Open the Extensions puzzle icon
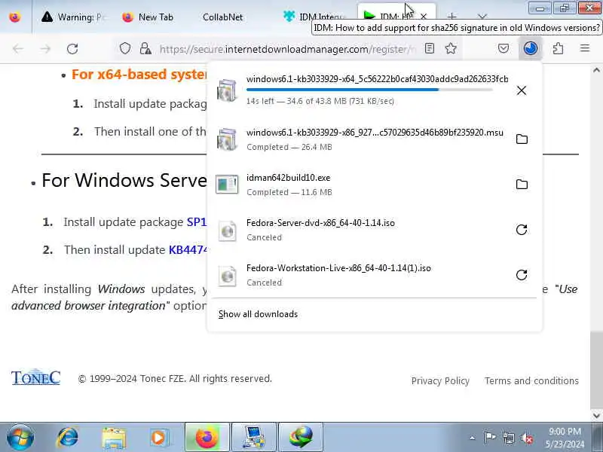603x452 pixels. pos(558,48)
